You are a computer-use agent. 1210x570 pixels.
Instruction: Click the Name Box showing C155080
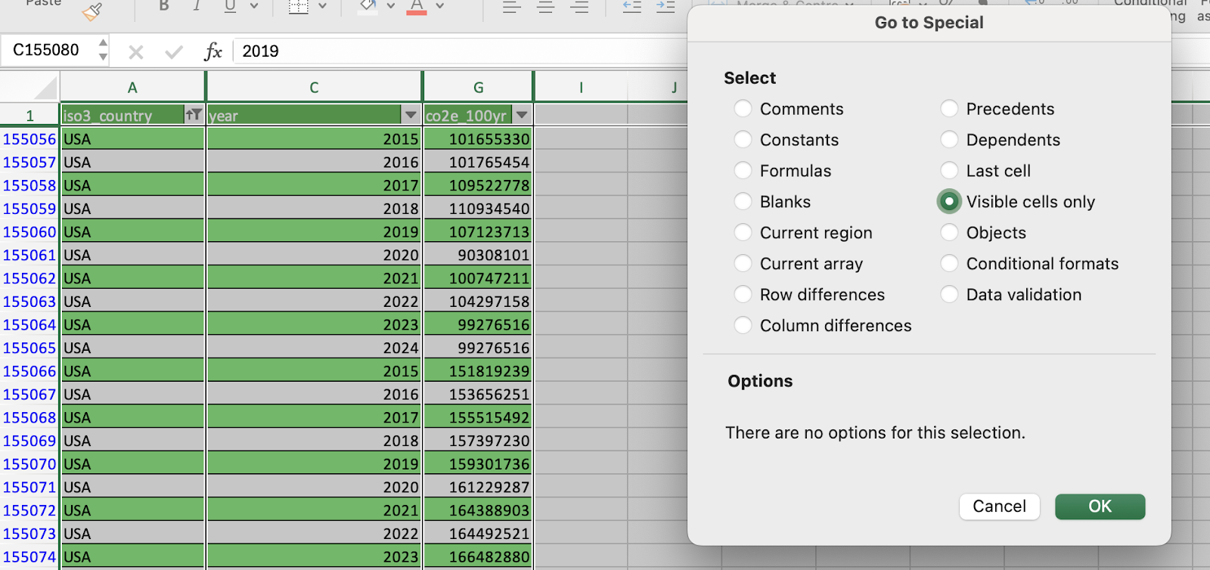[x=46, y=50]
